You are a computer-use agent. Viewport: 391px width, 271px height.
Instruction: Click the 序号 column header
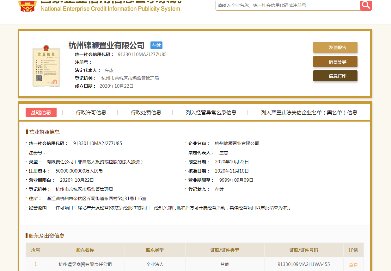(36, 250)
